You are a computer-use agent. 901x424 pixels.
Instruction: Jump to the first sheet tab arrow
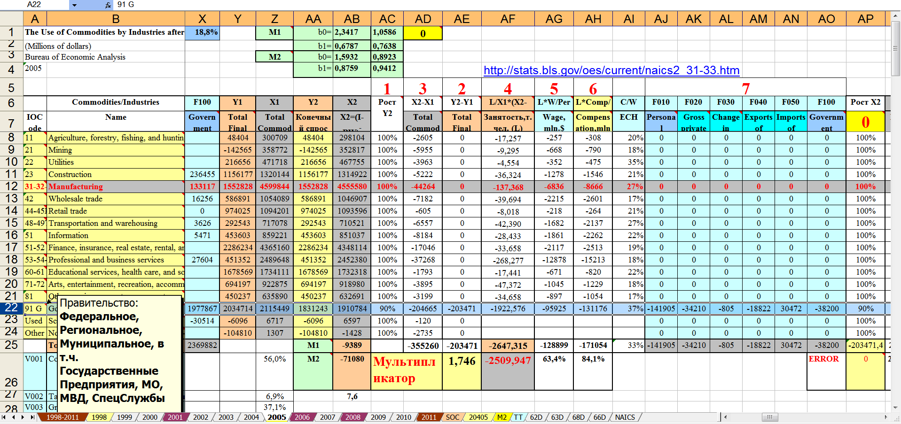(4, 417)
